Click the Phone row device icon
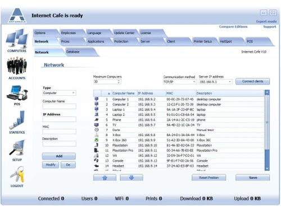Screen dimensions: 281x210 97,120
